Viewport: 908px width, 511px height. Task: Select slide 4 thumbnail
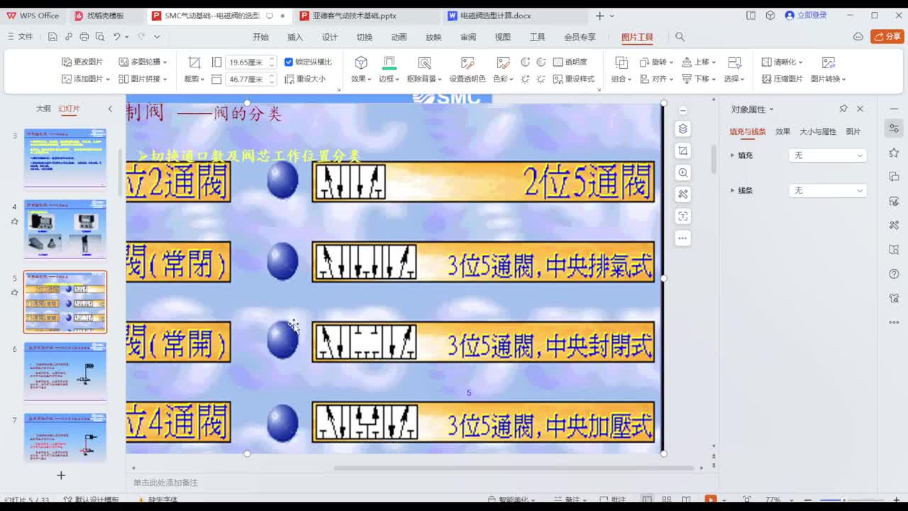(x=65, y=229)
